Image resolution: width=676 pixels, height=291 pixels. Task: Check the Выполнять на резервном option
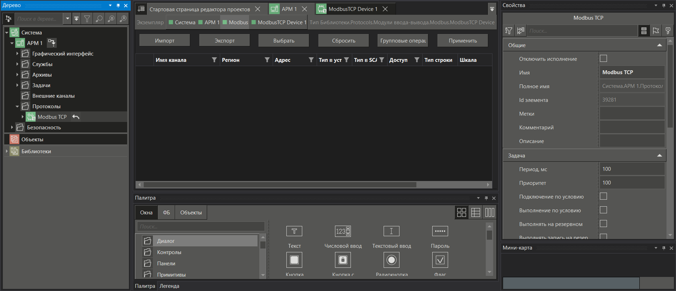[603, 224]
